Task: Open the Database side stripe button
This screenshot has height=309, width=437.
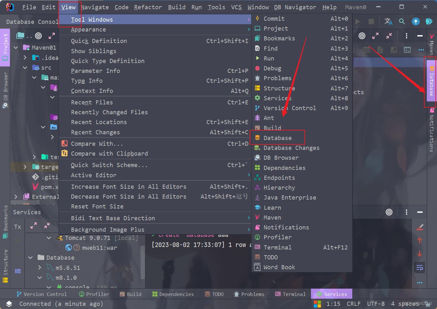Action: 431,81
